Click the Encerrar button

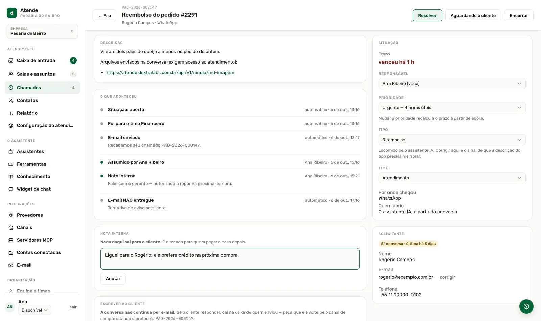519,15
